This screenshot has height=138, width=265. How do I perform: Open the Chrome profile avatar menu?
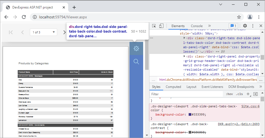[x=250, y=17]
